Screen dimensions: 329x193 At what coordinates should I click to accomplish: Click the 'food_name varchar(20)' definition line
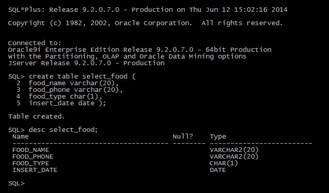click(74, 83)
